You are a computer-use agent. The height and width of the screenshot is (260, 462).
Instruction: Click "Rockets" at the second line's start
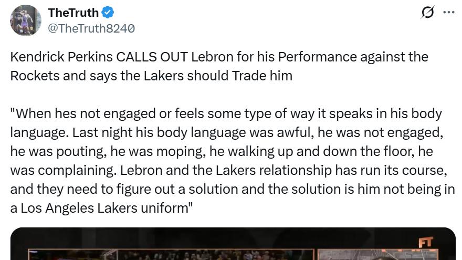33,76
